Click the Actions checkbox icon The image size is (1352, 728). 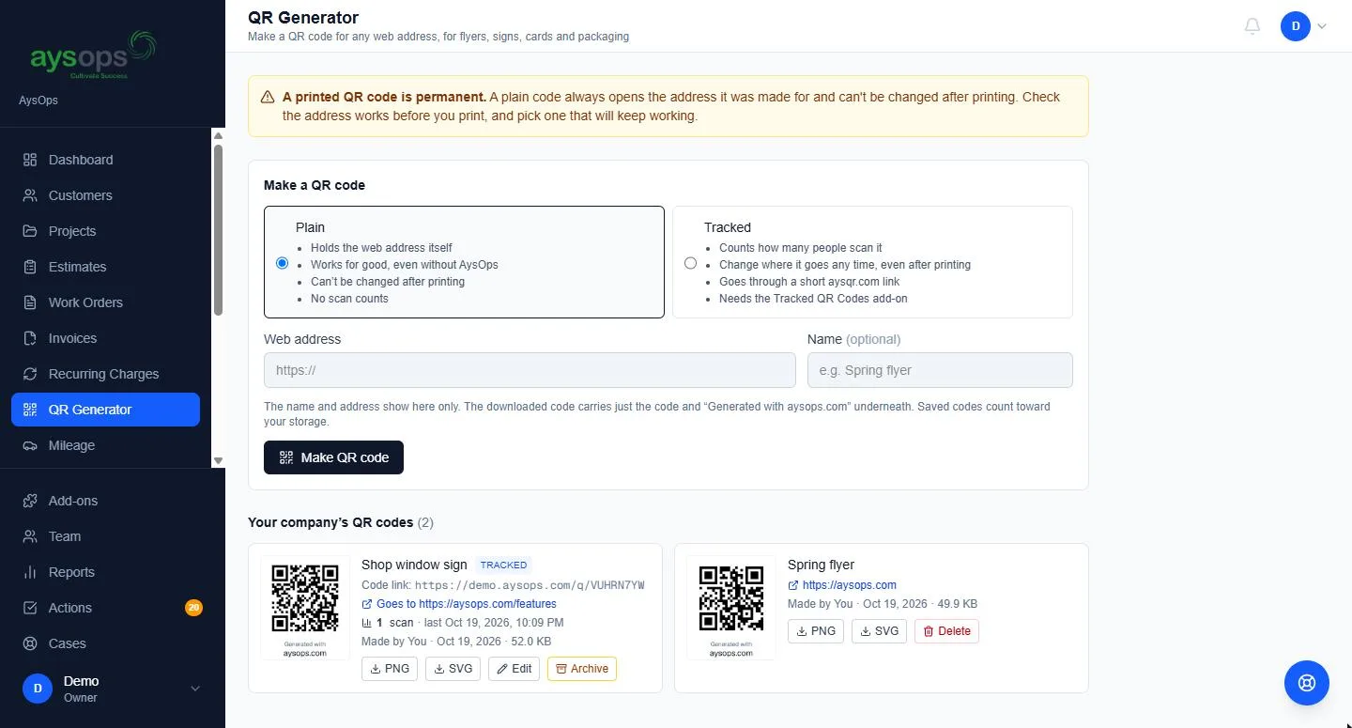point(30,608)
